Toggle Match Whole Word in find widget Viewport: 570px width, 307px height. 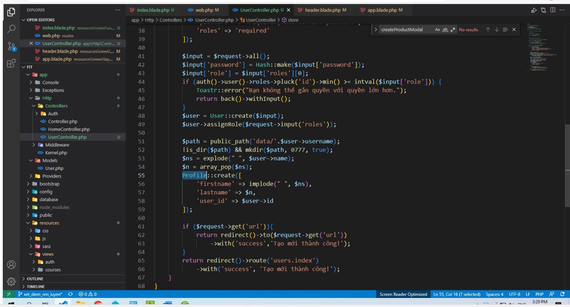point(445,30)
